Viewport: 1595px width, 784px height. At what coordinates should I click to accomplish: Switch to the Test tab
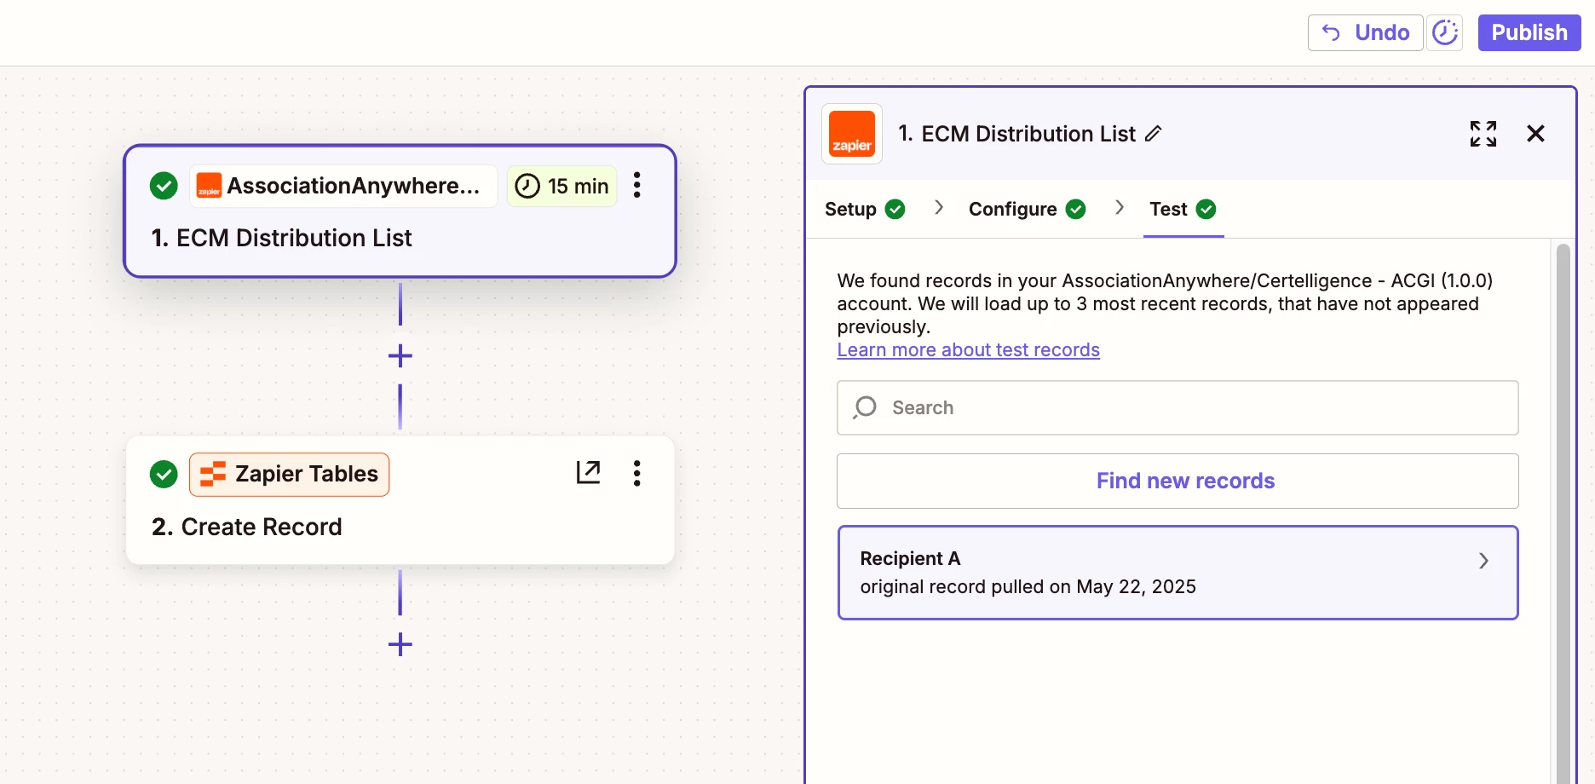(x=1183, y=209)
